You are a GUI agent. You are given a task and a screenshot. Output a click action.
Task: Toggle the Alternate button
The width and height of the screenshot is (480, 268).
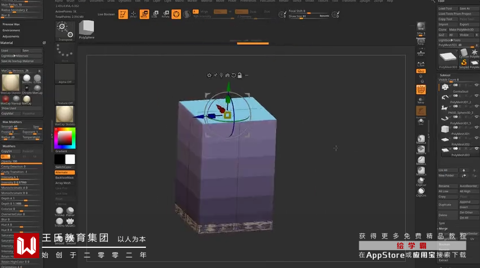pos(65,172)
